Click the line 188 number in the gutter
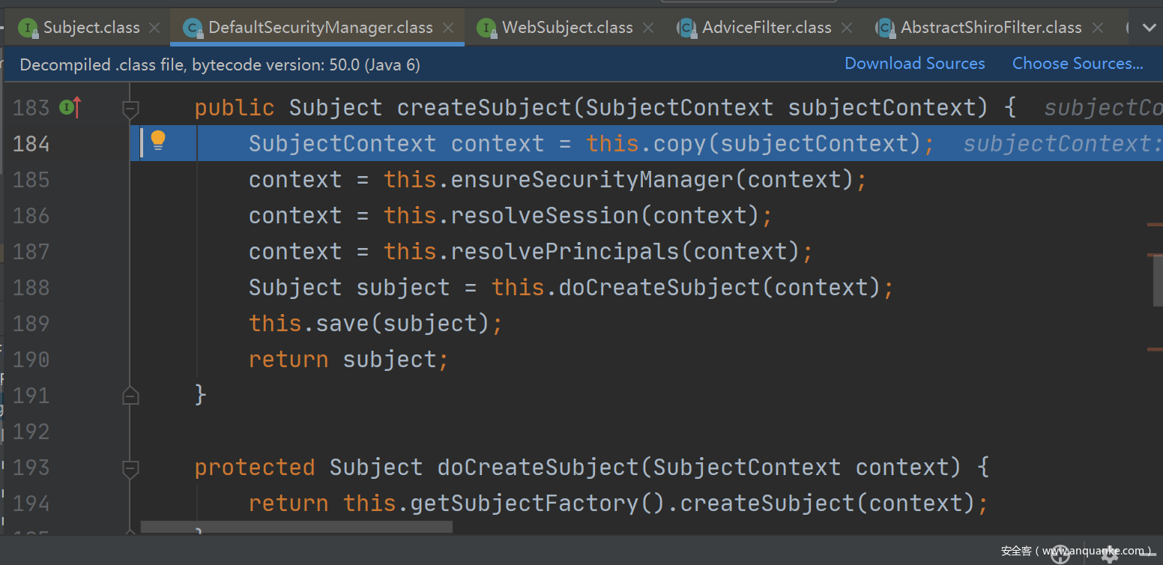1163x565 pixels. [x=31, y=288]
